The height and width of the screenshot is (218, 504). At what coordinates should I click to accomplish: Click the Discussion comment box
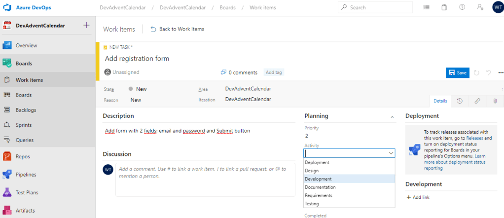point(206,180)
